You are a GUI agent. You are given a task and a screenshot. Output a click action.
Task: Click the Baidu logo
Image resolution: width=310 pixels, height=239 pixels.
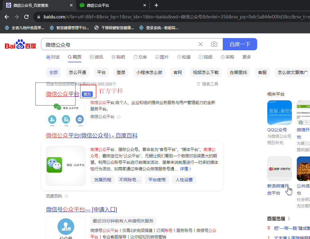tap(20, 44)
